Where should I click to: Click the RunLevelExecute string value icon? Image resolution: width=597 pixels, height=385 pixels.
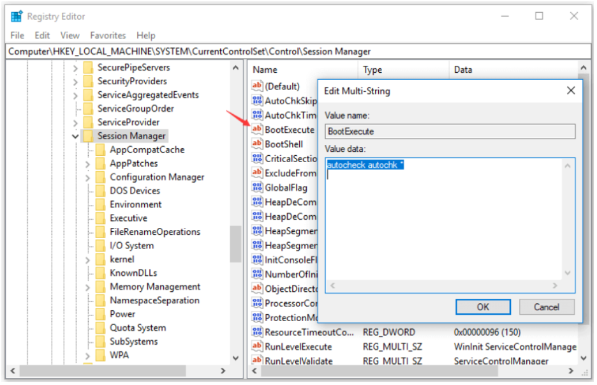(257, 347)
